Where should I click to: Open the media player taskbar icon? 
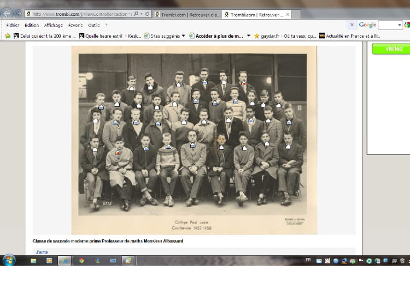(49, 261)
